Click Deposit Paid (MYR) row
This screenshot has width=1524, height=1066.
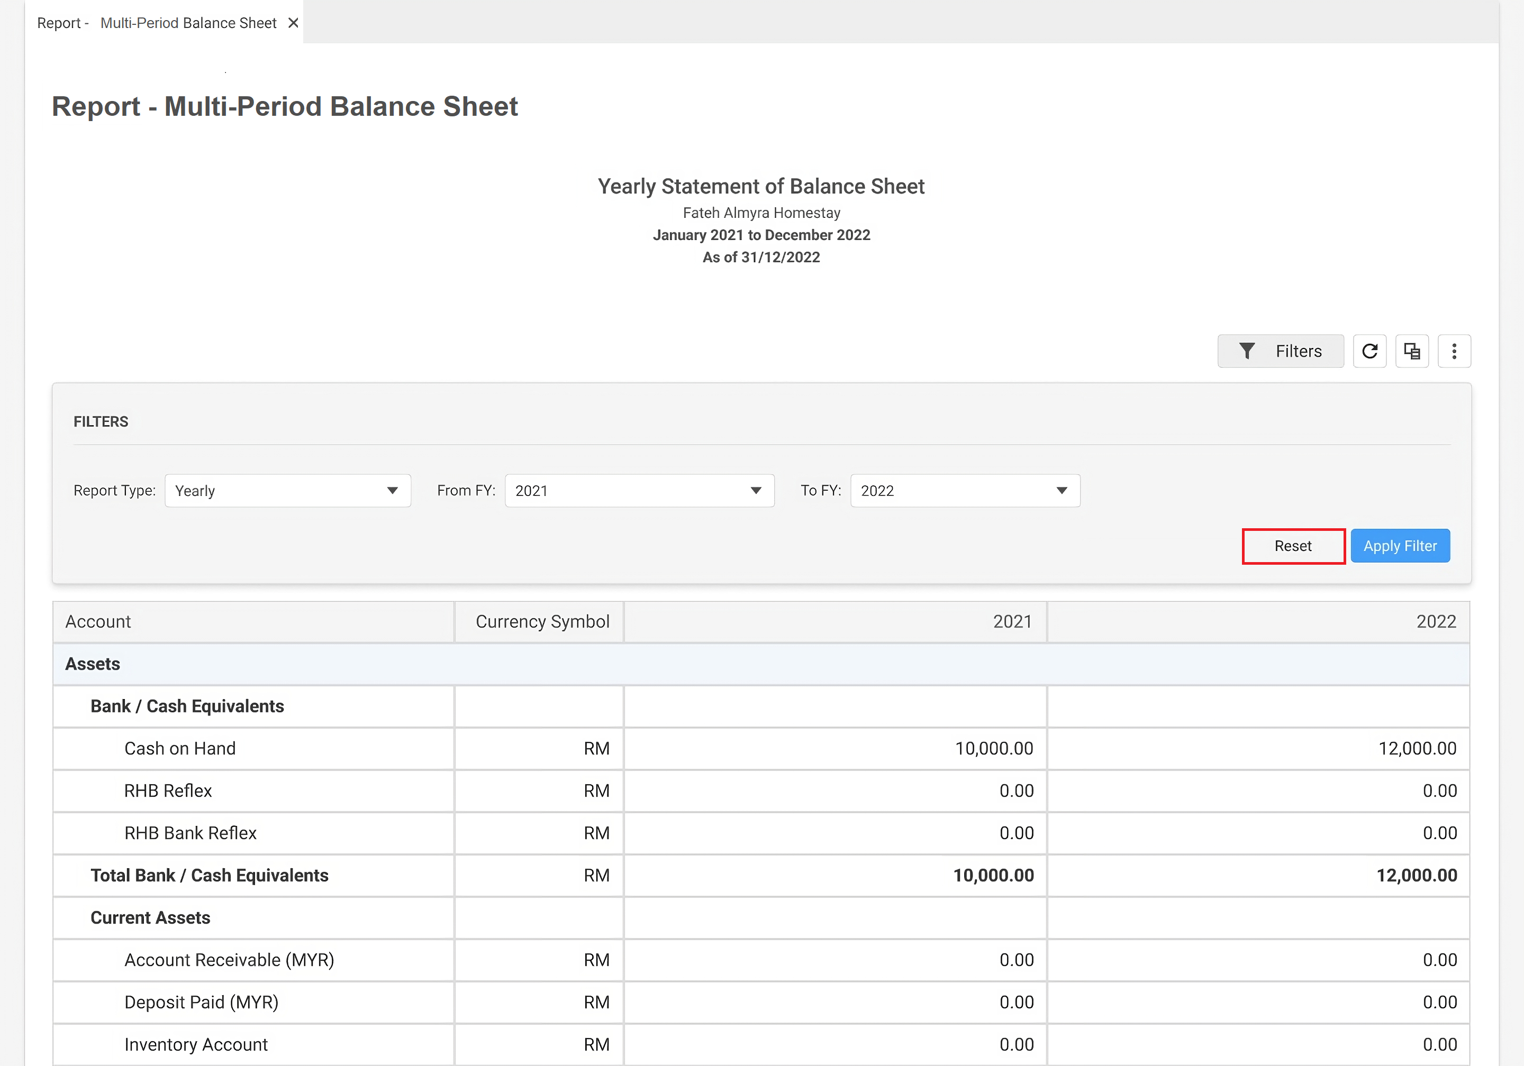[761, 1003]
